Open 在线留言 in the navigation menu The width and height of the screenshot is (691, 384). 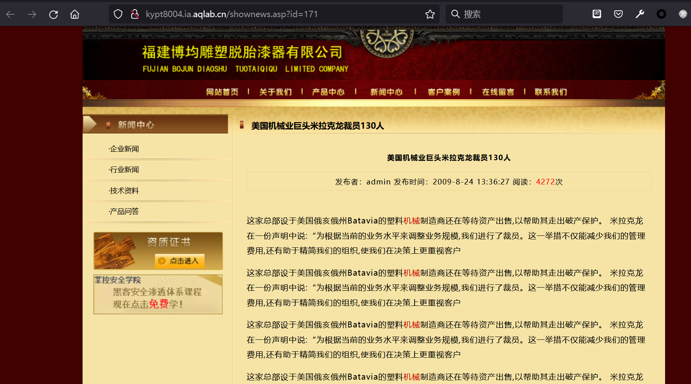(x=498, y=92)
